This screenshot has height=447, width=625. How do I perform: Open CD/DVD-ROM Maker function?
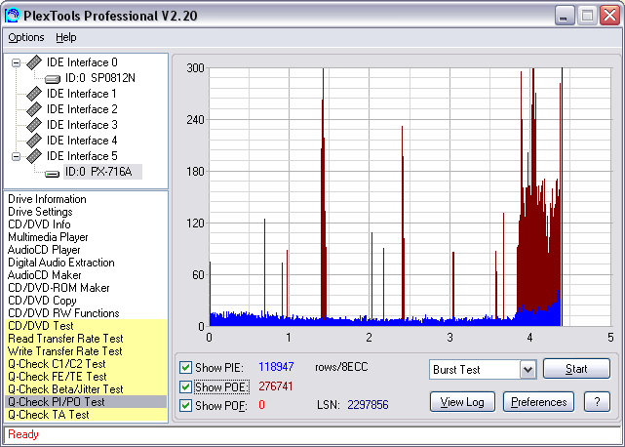[59, 288]
